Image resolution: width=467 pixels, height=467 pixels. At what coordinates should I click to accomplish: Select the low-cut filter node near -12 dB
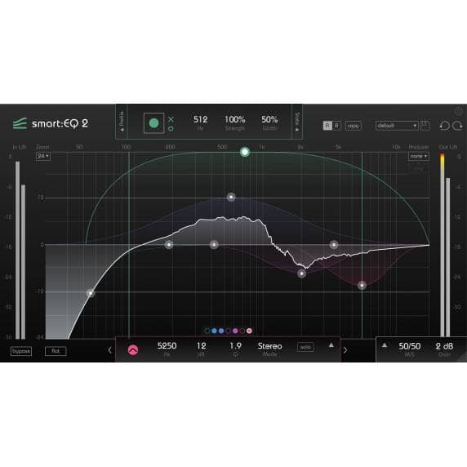pyautogui.click(x=91, y=293)
